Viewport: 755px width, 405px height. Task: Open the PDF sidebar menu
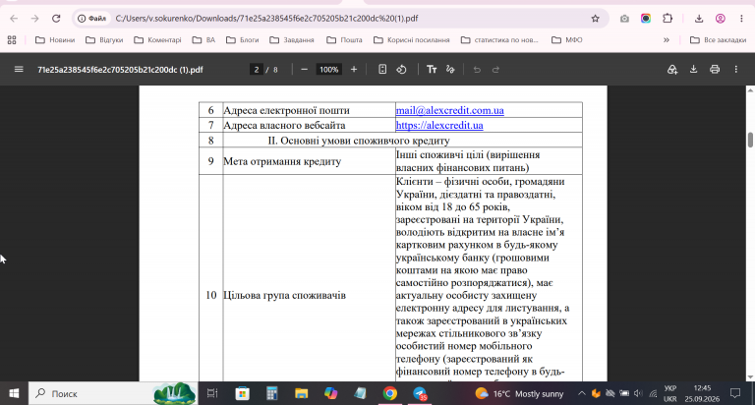[19, 70]
